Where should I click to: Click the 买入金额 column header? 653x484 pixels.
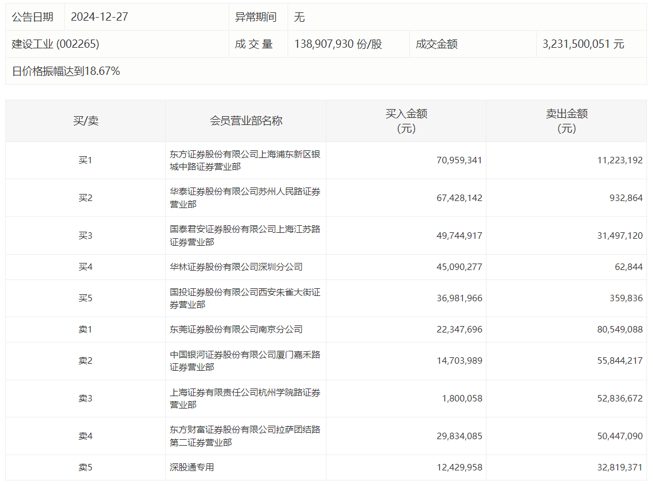click(x=406, y=121)
